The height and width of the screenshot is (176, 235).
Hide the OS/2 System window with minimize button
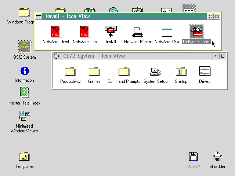[216, 56]
